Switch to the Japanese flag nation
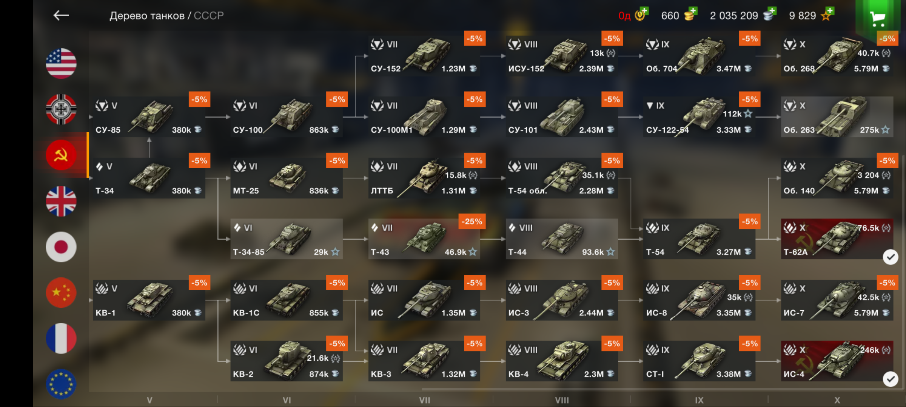Screen dimensions: 906x407 point(61,247)
